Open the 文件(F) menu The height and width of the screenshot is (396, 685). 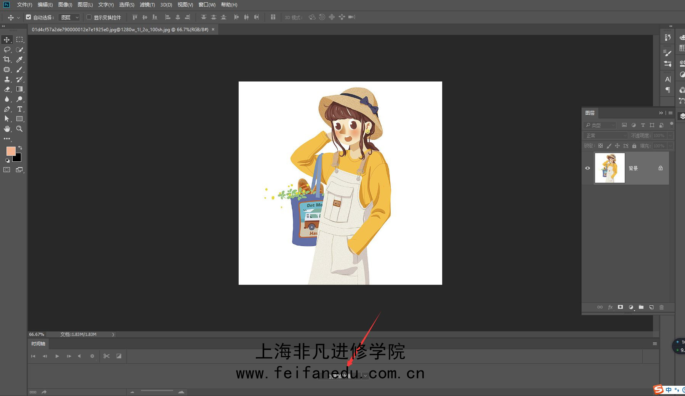tap(24, 5)
